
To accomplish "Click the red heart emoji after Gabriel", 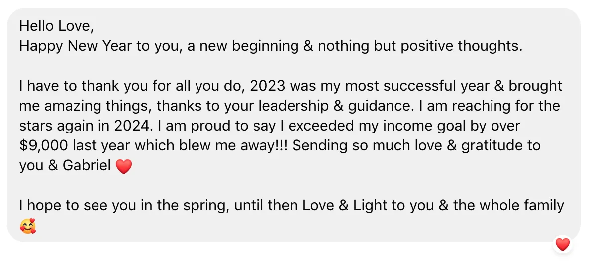I will (124, 166).
